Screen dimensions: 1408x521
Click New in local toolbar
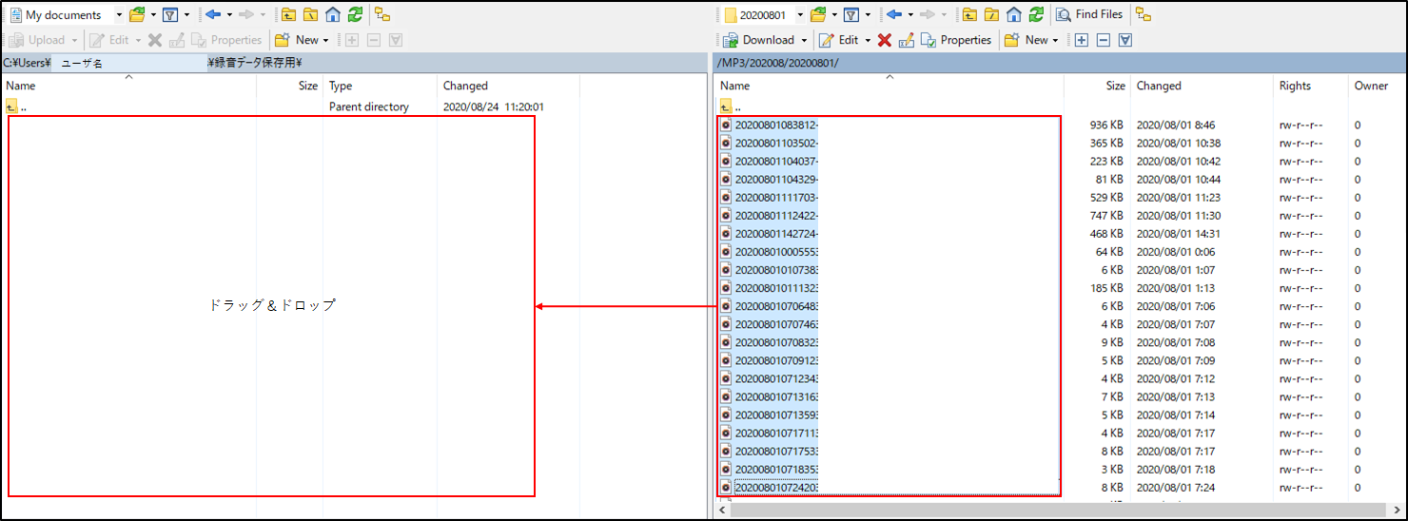pos(296,40)
